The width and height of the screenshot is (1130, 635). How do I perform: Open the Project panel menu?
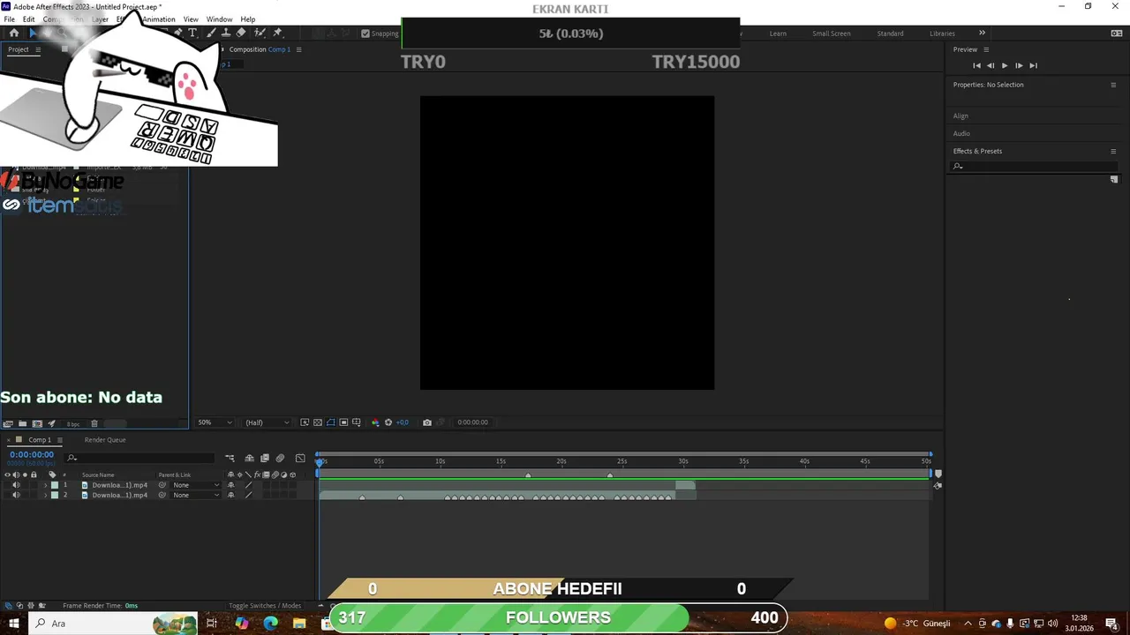coord(38,49)
